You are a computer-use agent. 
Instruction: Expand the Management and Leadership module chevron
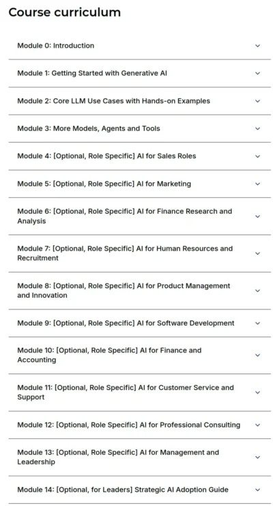(x=257, y=457)
